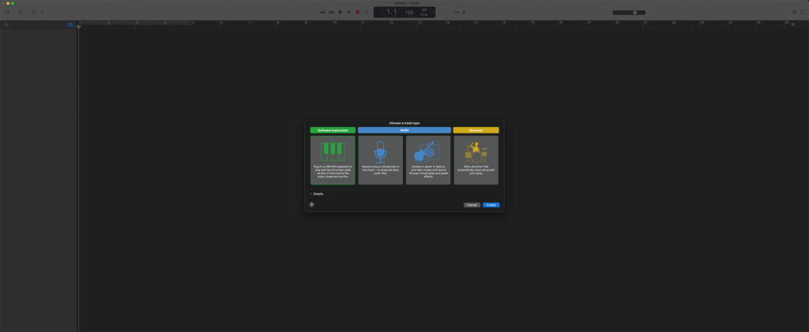Expand the Details disclosure triangle

tap(310, 193)
